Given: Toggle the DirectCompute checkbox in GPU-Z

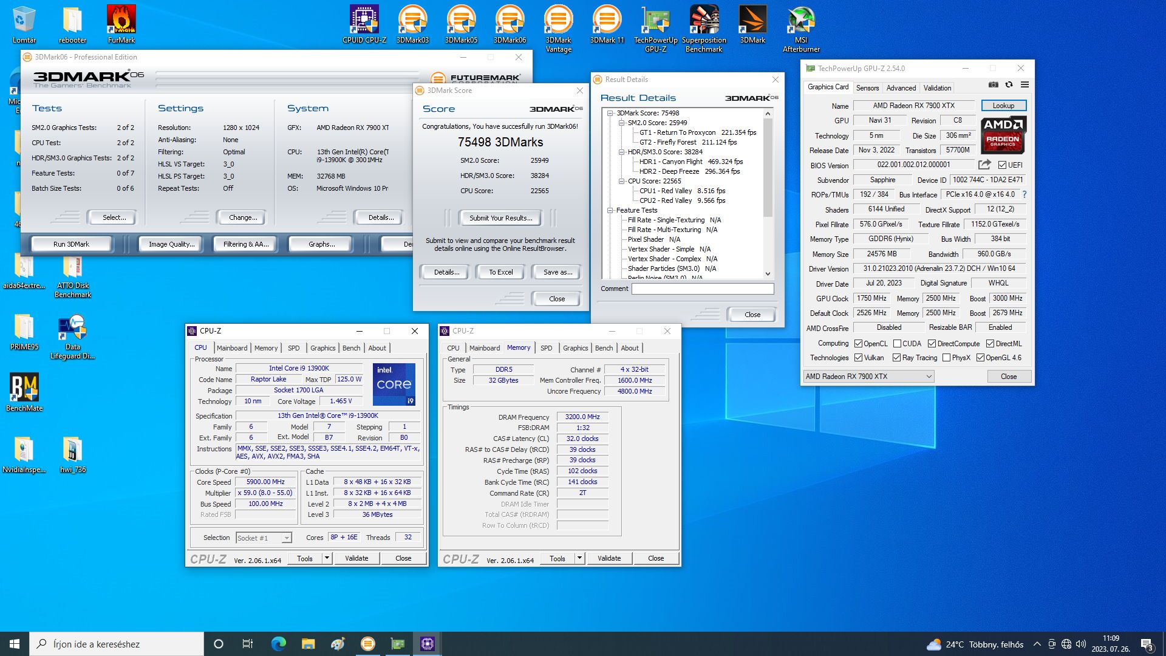Looking at the screenshot, I should point(932,344).
